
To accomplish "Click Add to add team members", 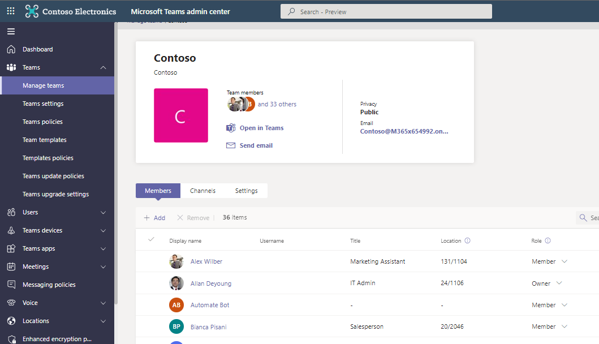I will (x=154, y=217).
